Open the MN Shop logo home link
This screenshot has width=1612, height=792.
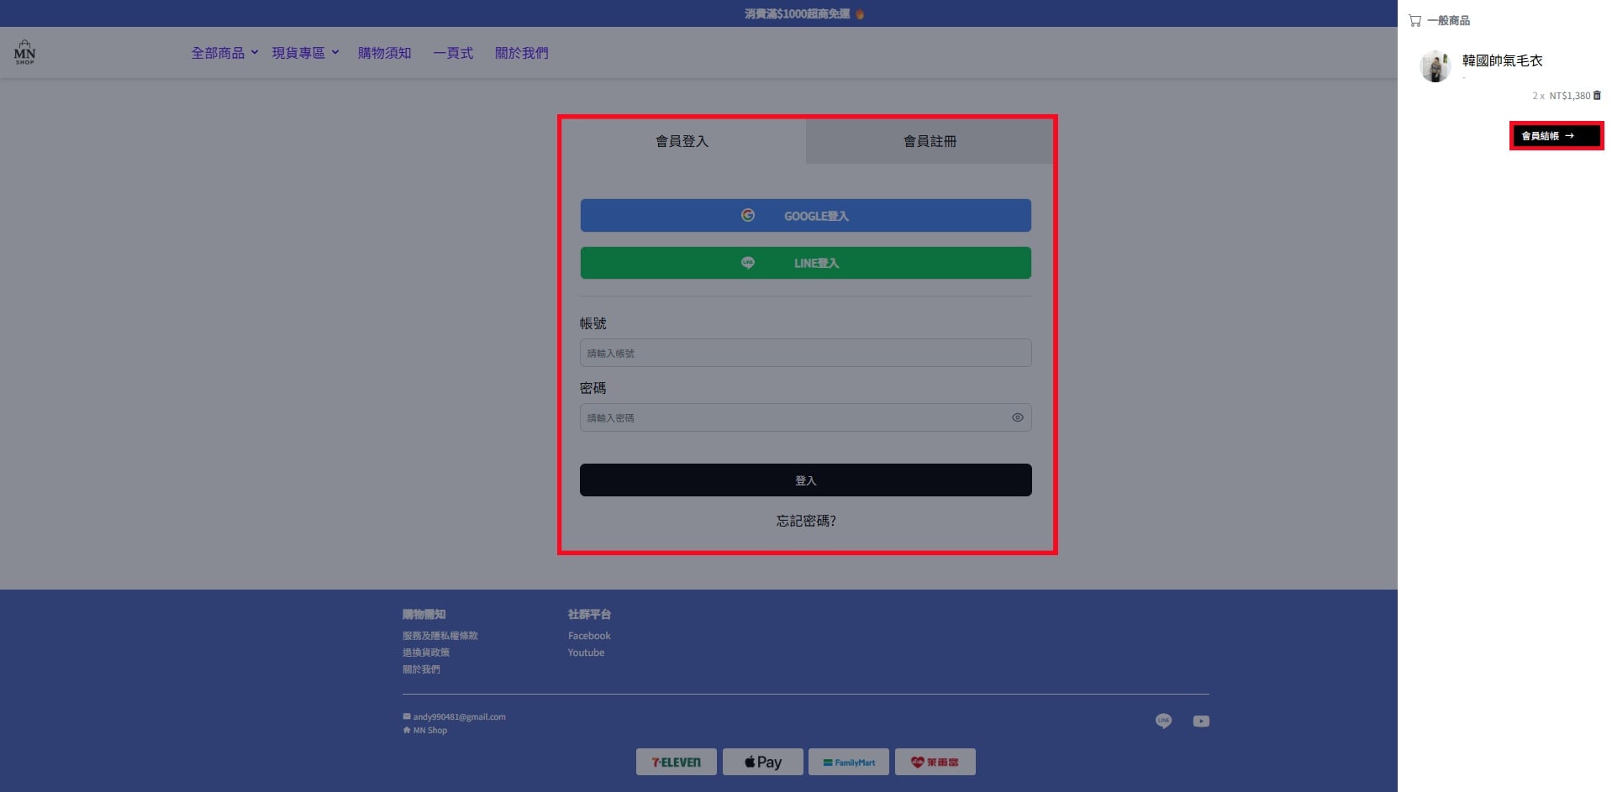pyautogui.click(x=24, y=53)
